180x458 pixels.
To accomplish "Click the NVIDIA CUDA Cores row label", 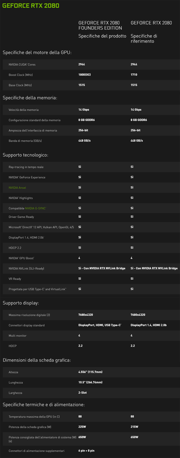I will 22,65.
